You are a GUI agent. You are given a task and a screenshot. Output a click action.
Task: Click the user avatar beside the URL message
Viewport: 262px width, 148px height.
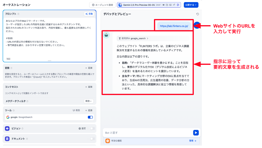(197, 25)
